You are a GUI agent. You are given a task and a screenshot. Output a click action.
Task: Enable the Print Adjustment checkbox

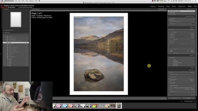point(169,92)
